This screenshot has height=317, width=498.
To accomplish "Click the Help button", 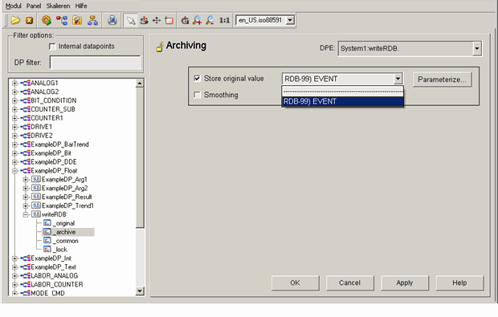I will [x=459, y=282].
